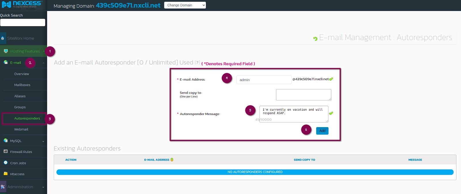Collapse the E-mail submenu chevron
The image size is (461, 194).
(x=44, y=63)
